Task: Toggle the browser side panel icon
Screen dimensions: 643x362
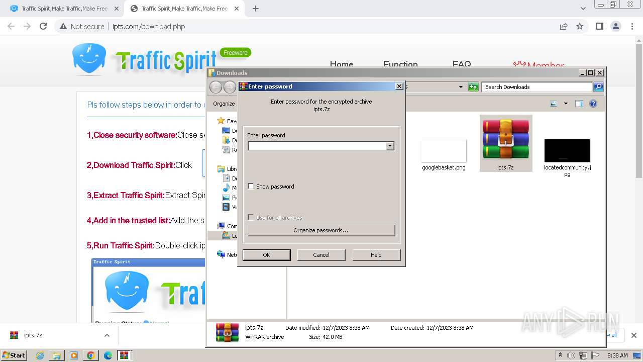Action: tap(599, 26)
